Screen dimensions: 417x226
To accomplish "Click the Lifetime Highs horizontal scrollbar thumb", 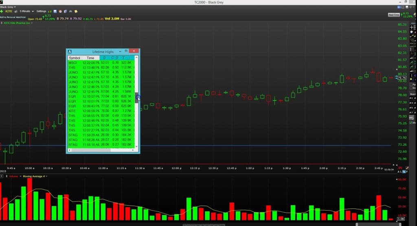I will point(91,150).
